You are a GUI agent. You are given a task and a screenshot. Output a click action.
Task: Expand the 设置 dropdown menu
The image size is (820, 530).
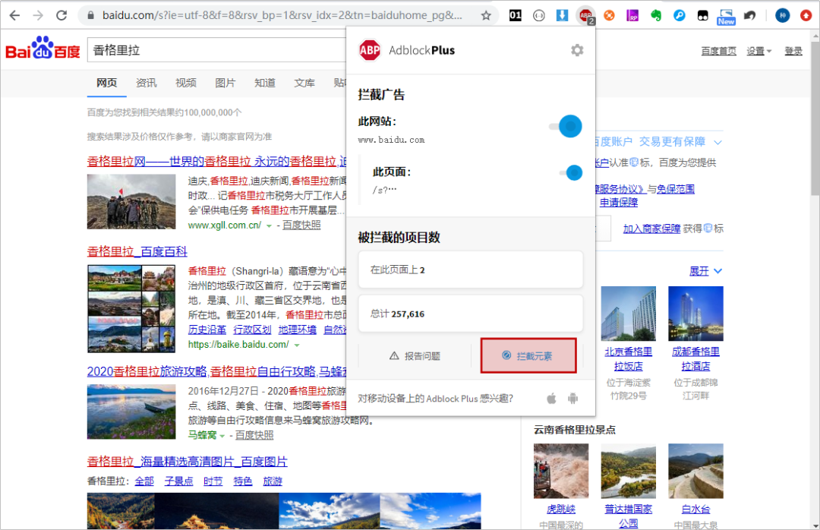point(758,51)
